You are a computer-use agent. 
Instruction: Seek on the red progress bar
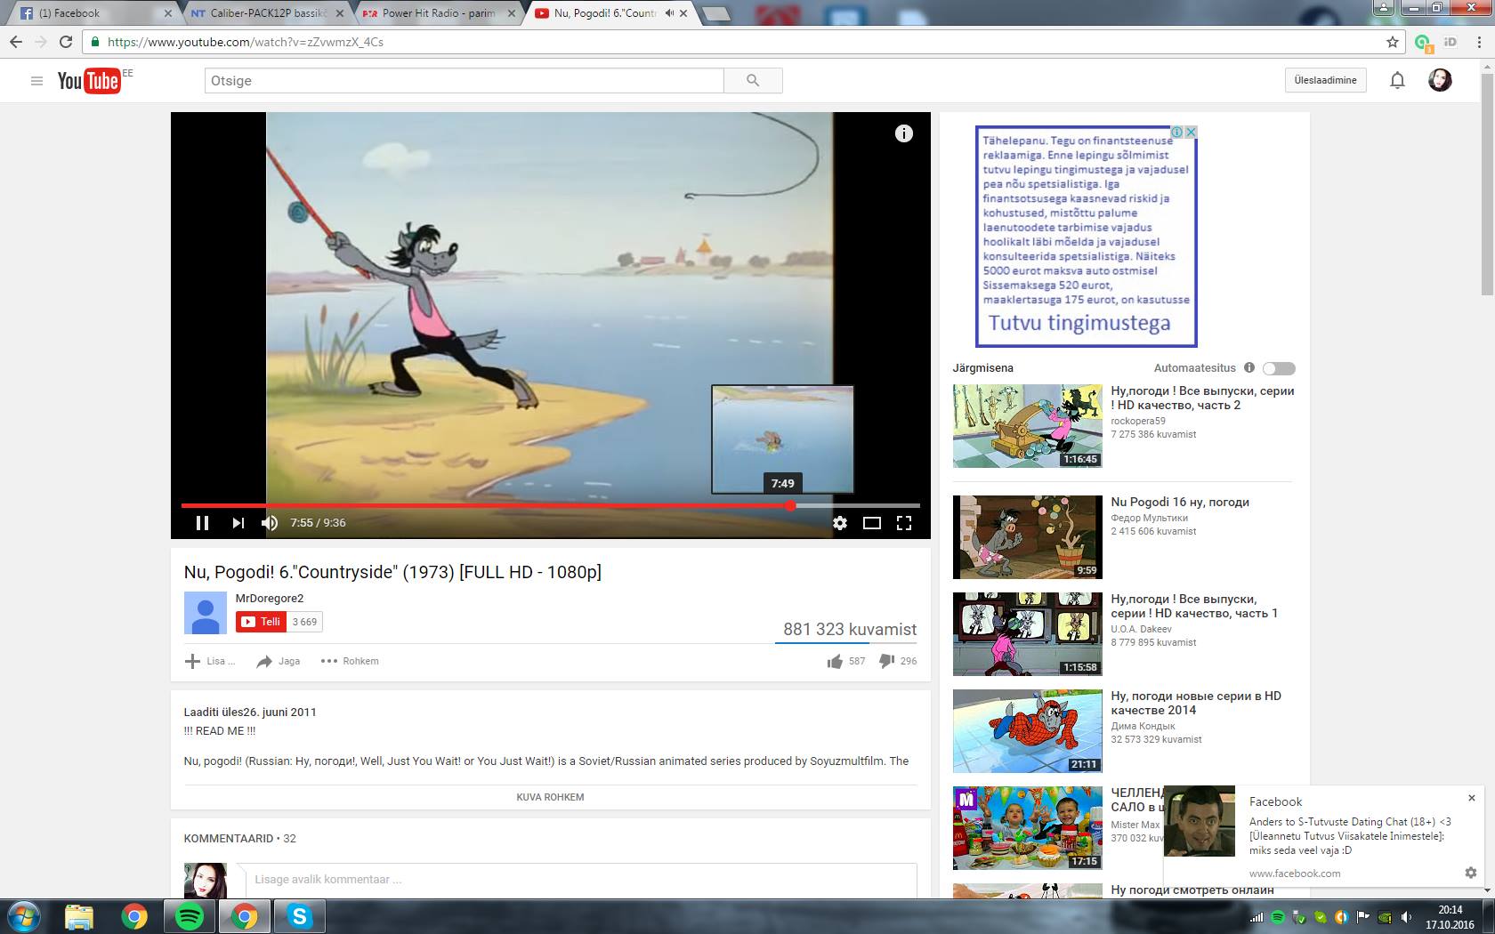[551, 505]
